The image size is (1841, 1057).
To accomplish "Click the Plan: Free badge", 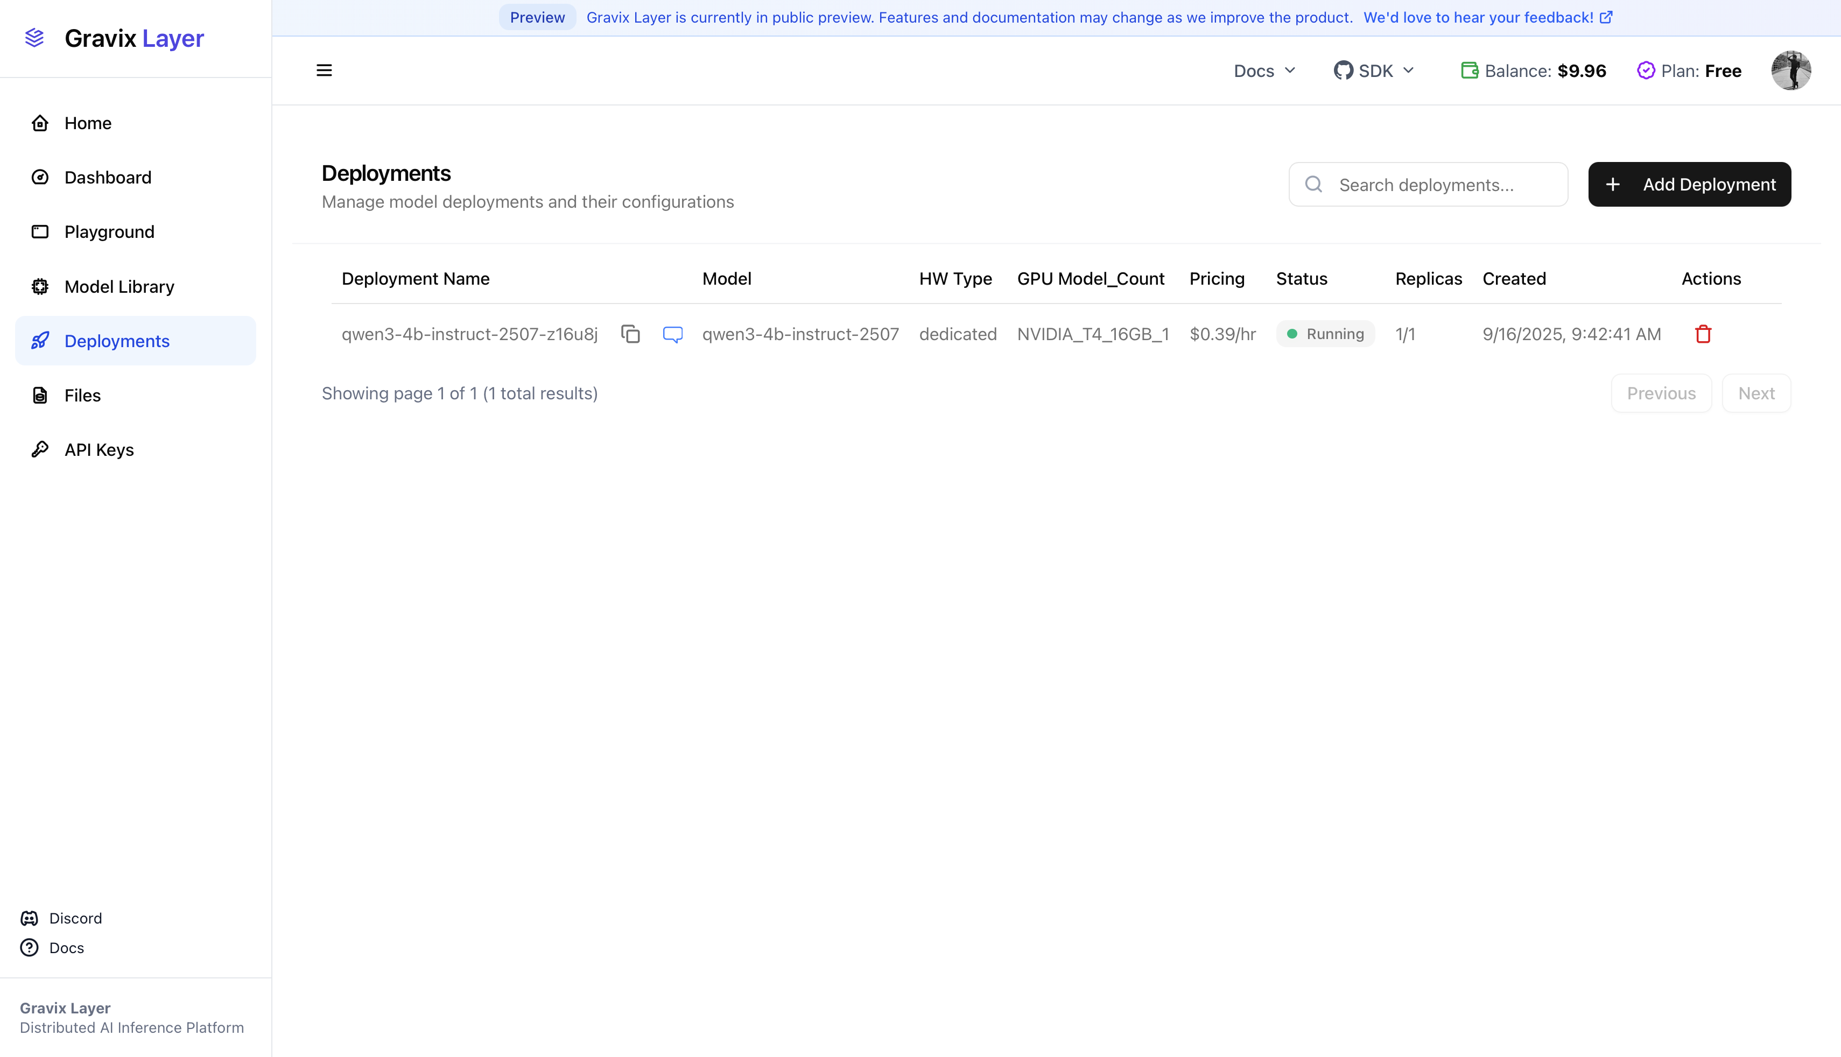I will (x=1689, y=71).
